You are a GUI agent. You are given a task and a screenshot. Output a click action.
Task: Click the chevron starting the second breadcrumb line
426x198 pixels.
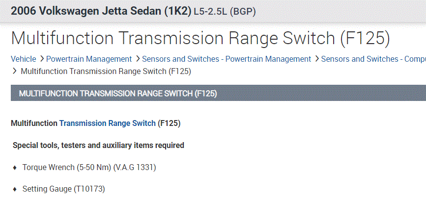tap(14, 72)
